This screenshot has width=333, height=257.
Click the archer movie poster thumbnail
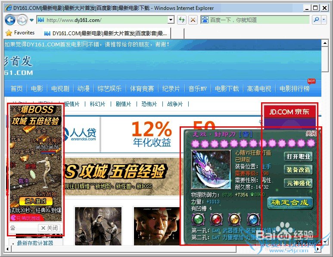coord(98,226)
